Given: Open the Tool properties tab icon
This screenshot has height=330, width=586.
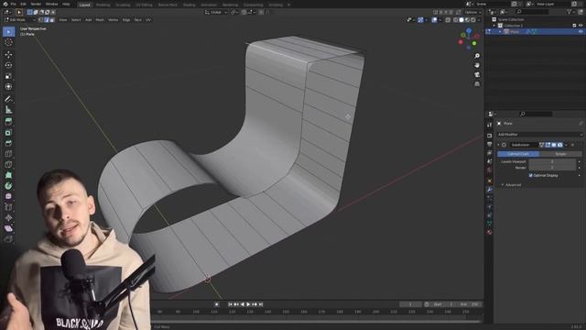Looking at the screenshot, I should pos(490,126).
